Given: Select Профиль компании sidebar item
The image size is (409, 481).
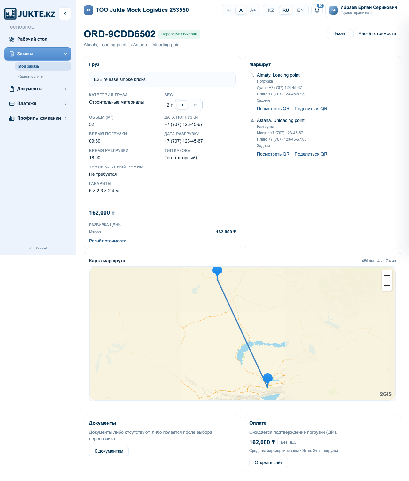Looking at the screenshot, I should pos(38,118).
